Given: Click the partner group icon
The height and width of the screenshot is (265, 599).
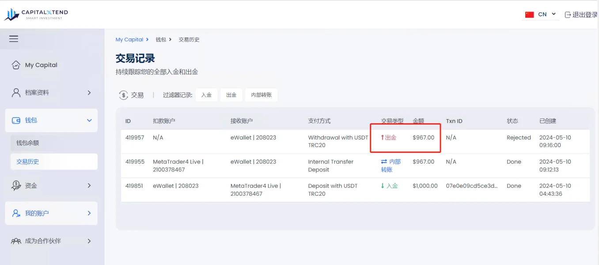Looking at the screenshot, I should (x=16, y=241).
